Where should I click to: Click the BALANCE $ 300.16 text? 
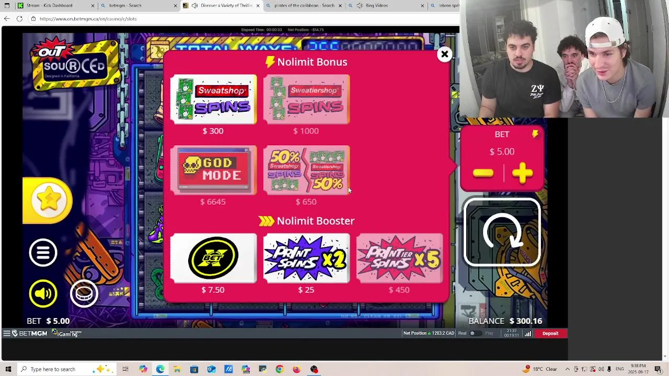[505, 321]
